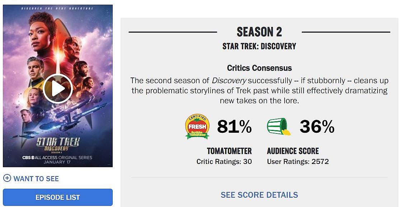
Task: Click the Certified Fresh badge icon
Action: tap(197, 127)
